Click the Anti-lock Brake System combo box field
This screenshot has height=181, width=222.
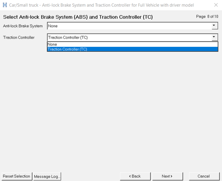pos(133,26)
